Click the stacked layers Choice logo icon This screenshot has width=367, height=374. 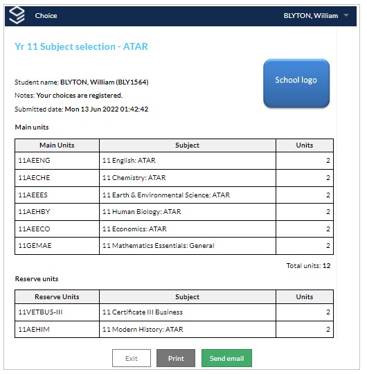coord(17,15)
